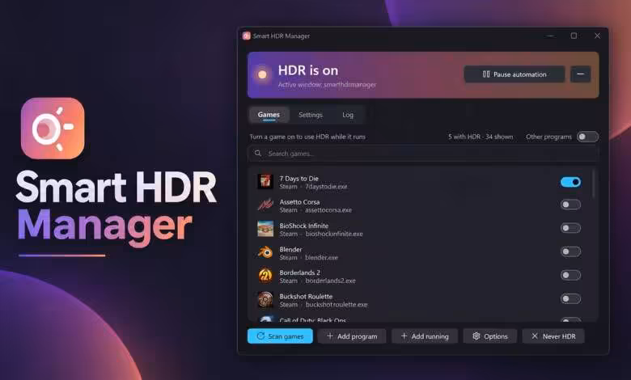The width and height of the screenshot is (631, 380).
Task: Click the games list scrollbar
Action: (593, 184)
